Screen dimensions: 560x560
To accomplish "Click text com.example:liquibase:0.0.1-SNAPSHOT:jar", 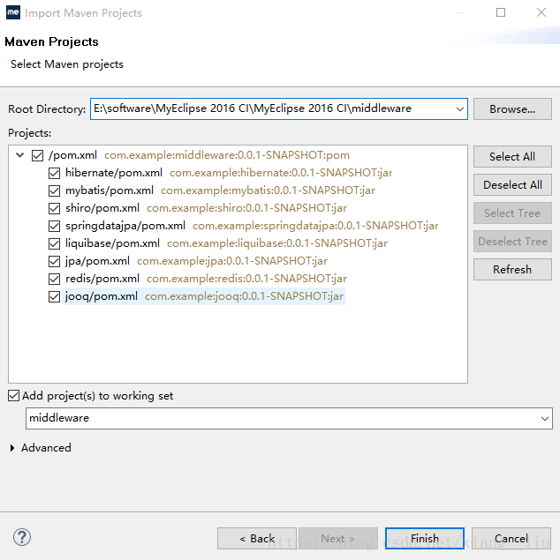I will tap(277, 243).
